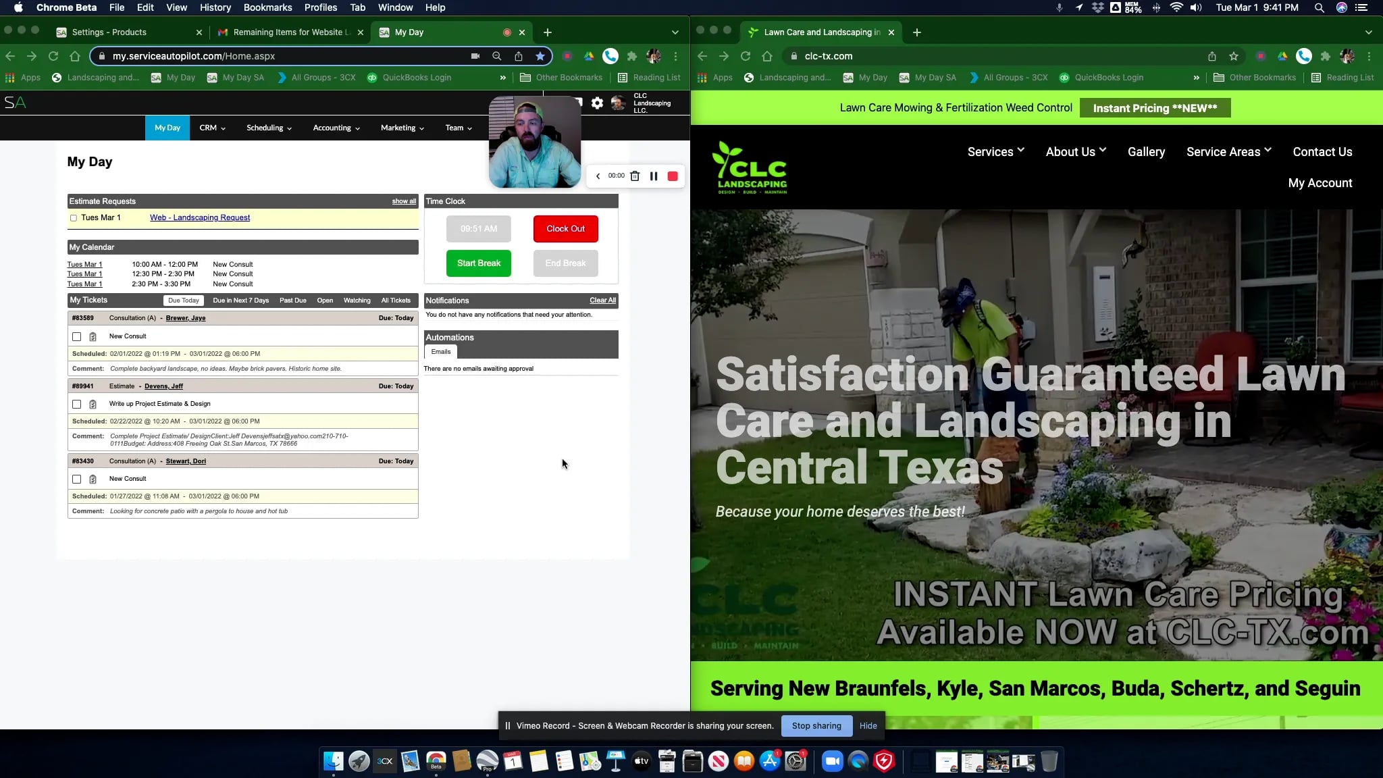This screenshot has width=1383, height=778.
Task: Click Stop sharing button
Action: coord(816,726)
